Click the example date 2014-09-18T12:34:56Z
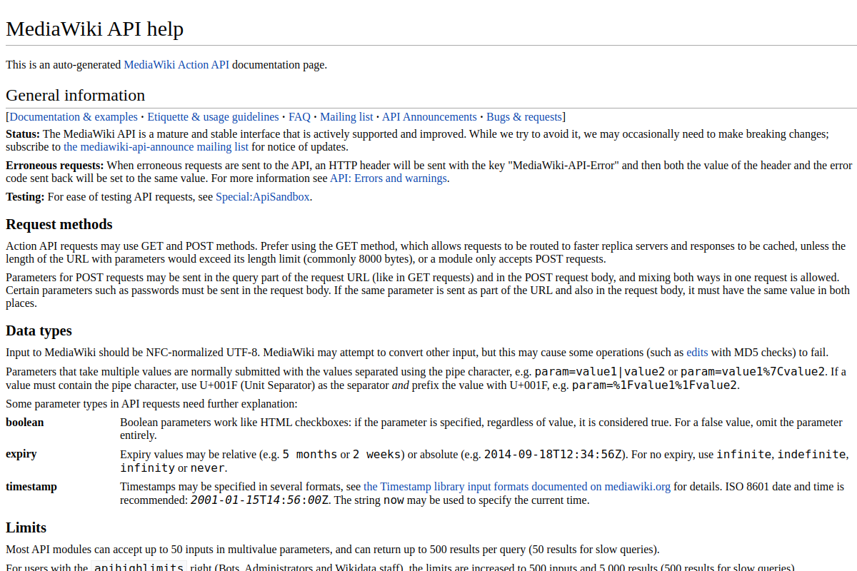 (x=553, y=454)
